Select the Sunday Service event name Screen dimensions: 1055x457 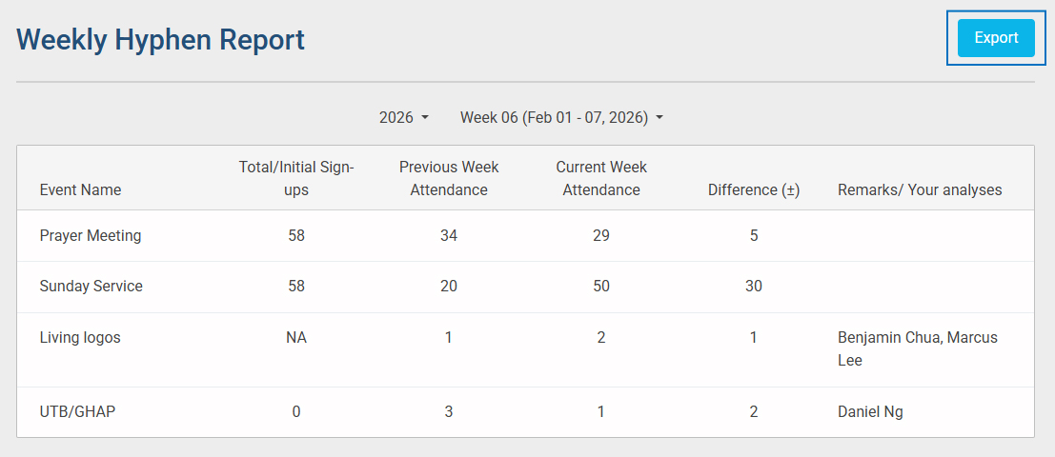[91, 287]
